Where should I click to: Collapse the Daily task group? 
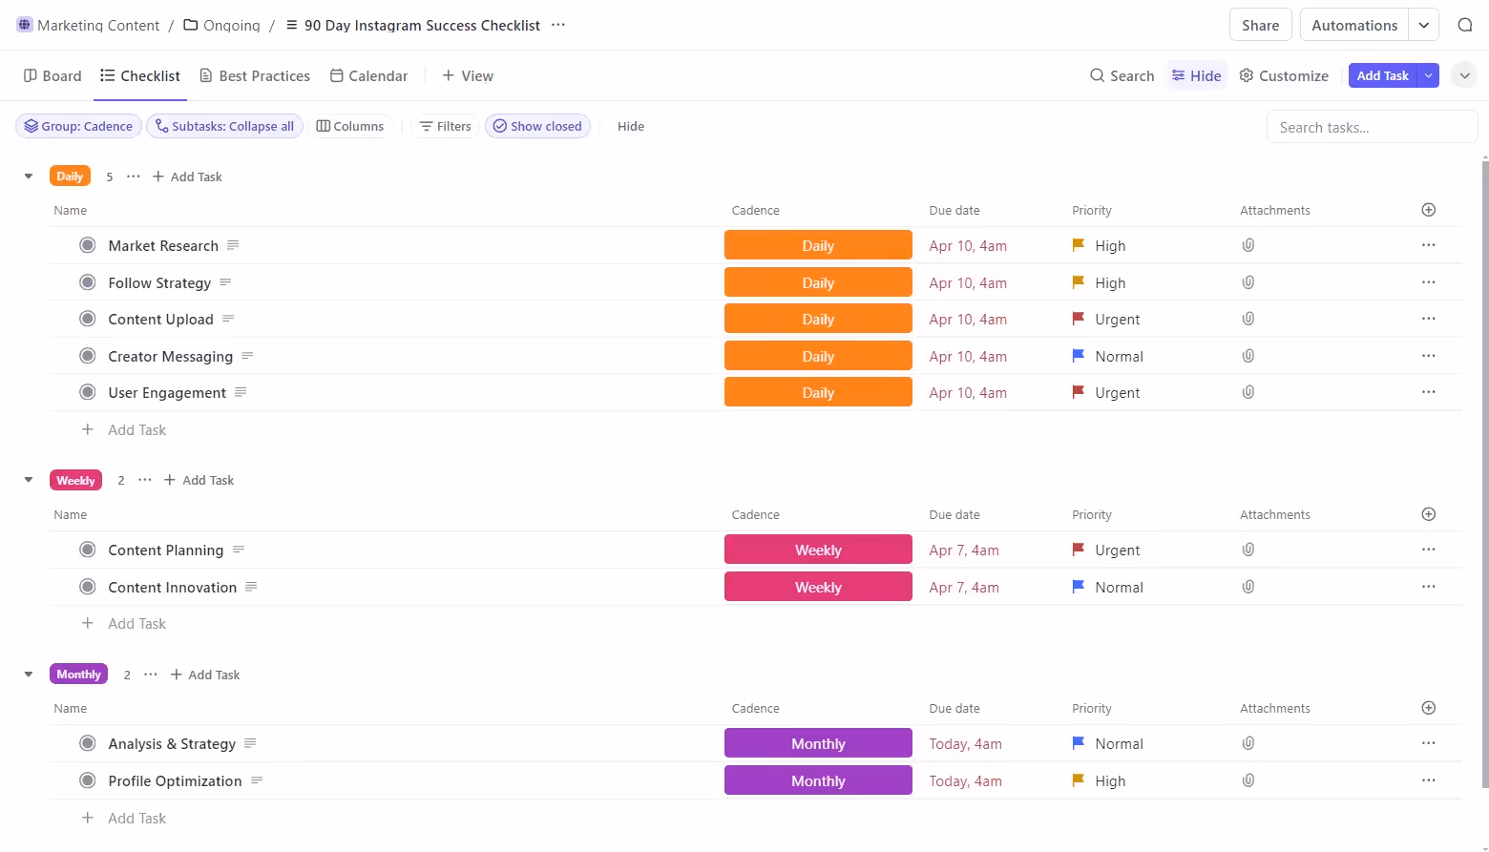28,176
